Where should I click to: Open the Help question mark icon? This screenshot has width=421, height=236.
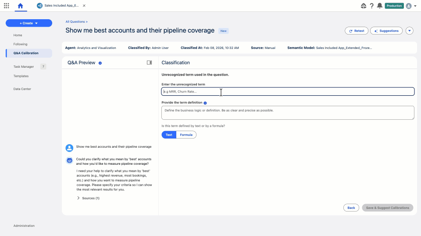click(x=371, y=6)
